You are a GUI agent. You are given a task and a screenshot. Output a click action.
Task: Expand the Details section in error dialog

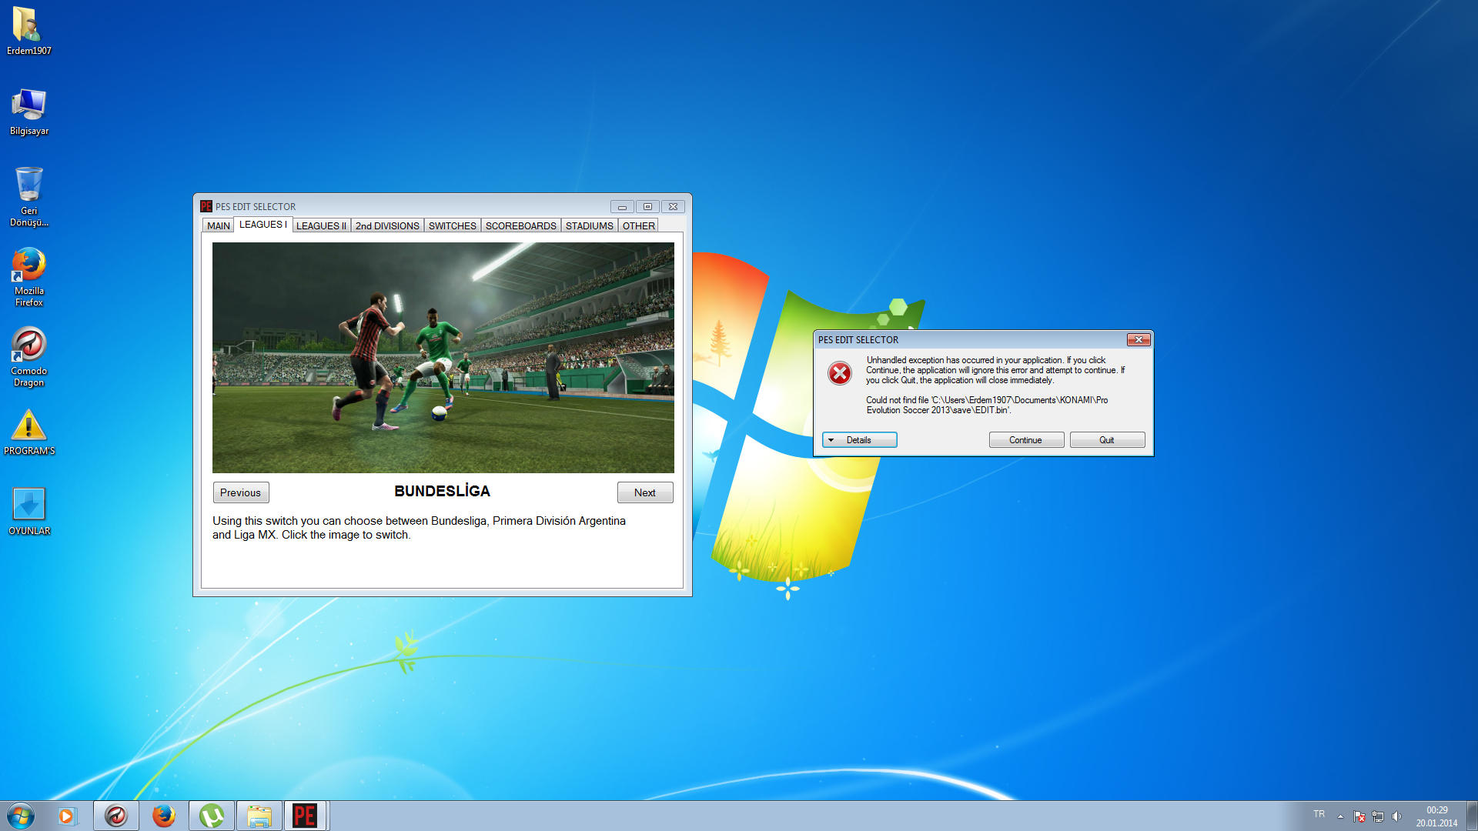[x=859, y=440]
